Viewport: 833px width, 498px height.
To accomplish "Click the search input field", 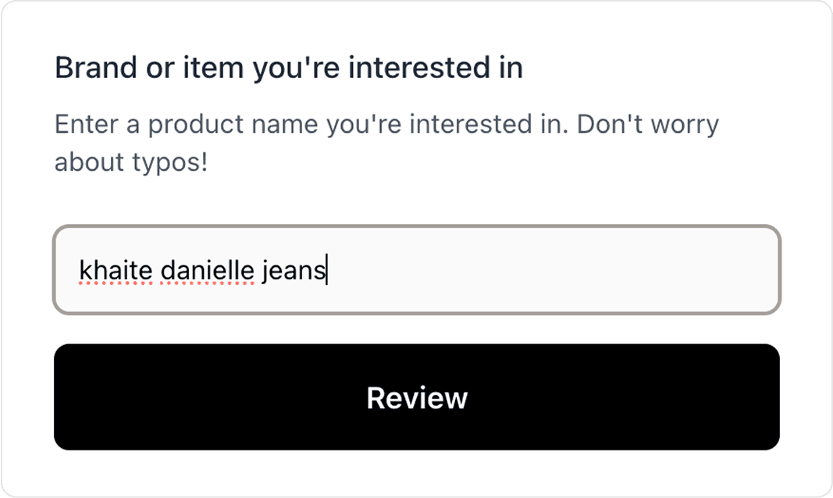I will tap(417, 270).
